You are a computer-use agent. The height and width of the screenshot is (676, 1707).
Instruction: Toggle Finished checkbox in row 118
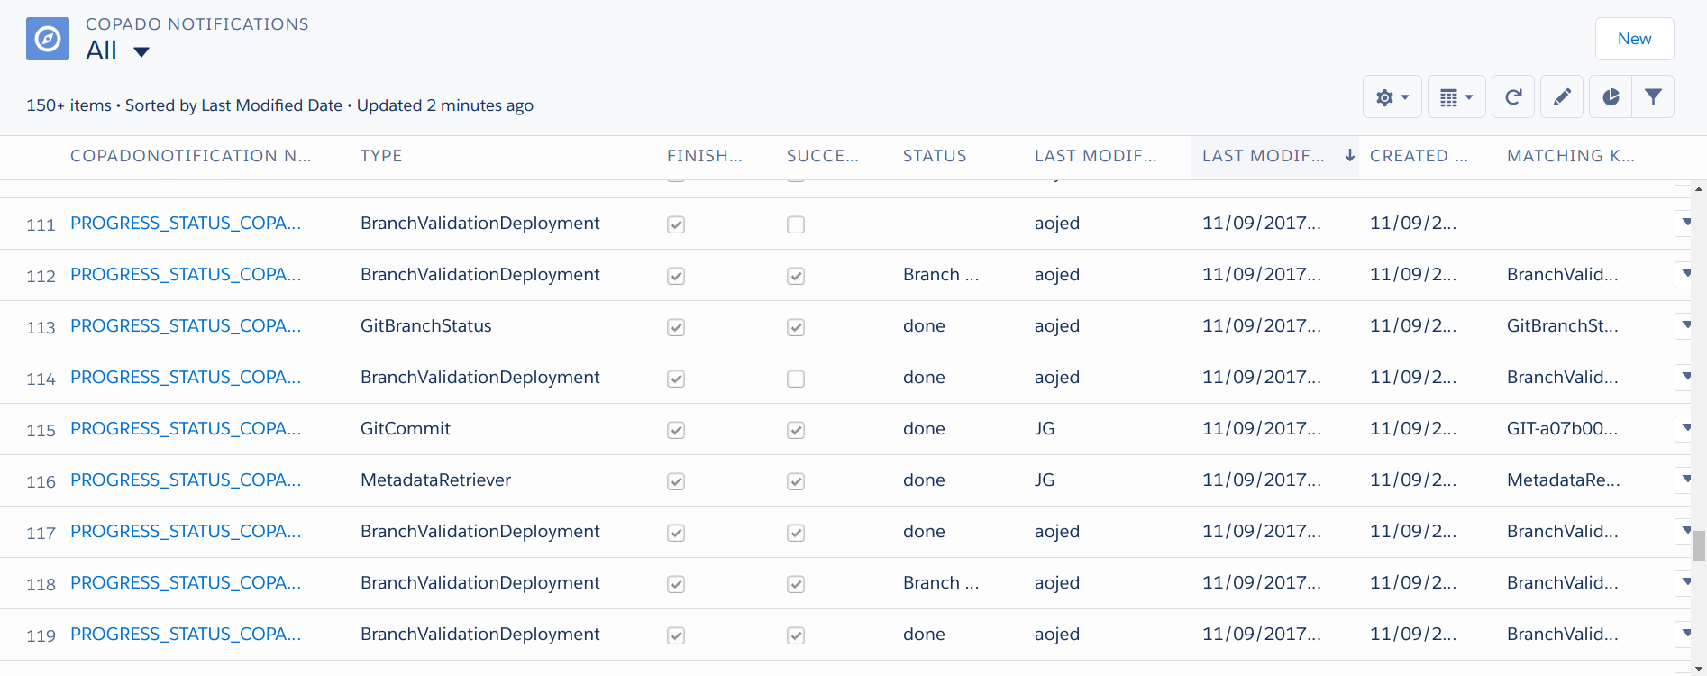point(676,584)
